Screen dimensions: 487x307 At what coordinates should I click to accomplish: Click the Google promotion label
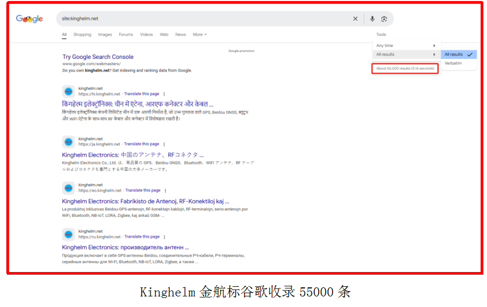(x=241, y=51)
